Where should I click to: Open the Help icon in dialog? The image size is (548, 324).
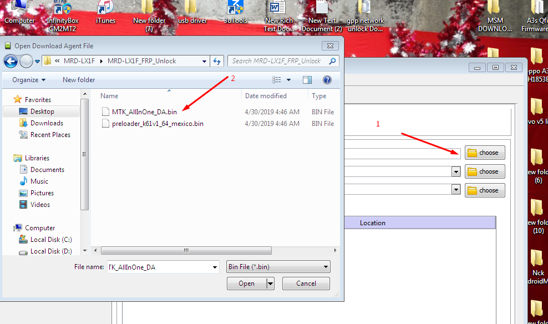point(327,80)
